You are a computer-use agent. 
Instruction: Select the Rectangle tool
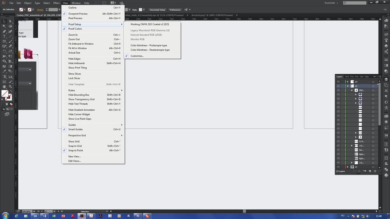click(4, 41)
